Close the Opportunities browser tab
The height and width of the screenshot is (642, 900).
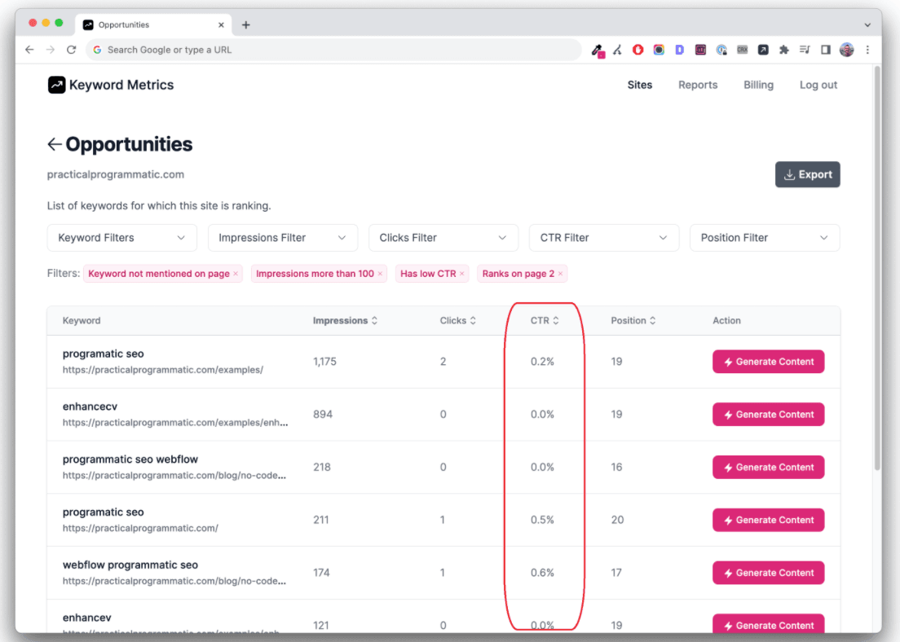pos(221,24)
